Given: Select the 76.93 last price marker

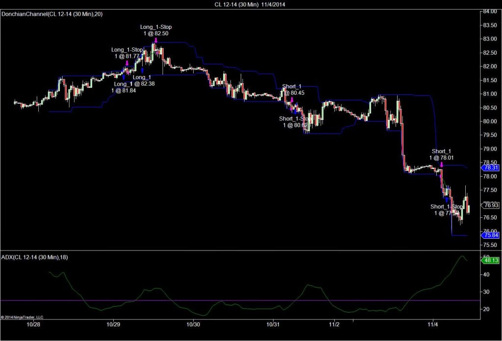Looking at the screenshot, I should coord(490,205).
